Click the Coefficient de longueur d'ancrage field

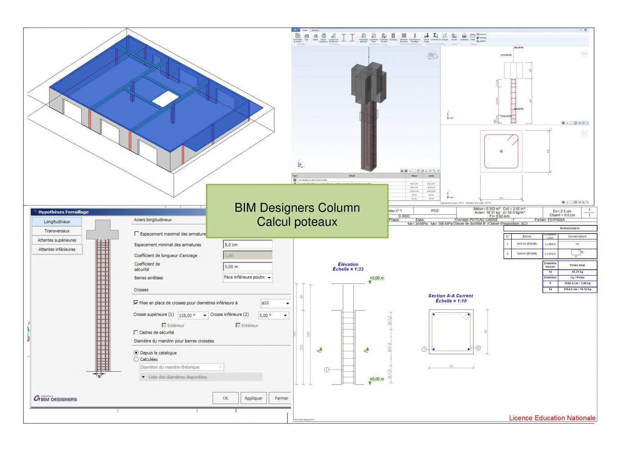248,256
